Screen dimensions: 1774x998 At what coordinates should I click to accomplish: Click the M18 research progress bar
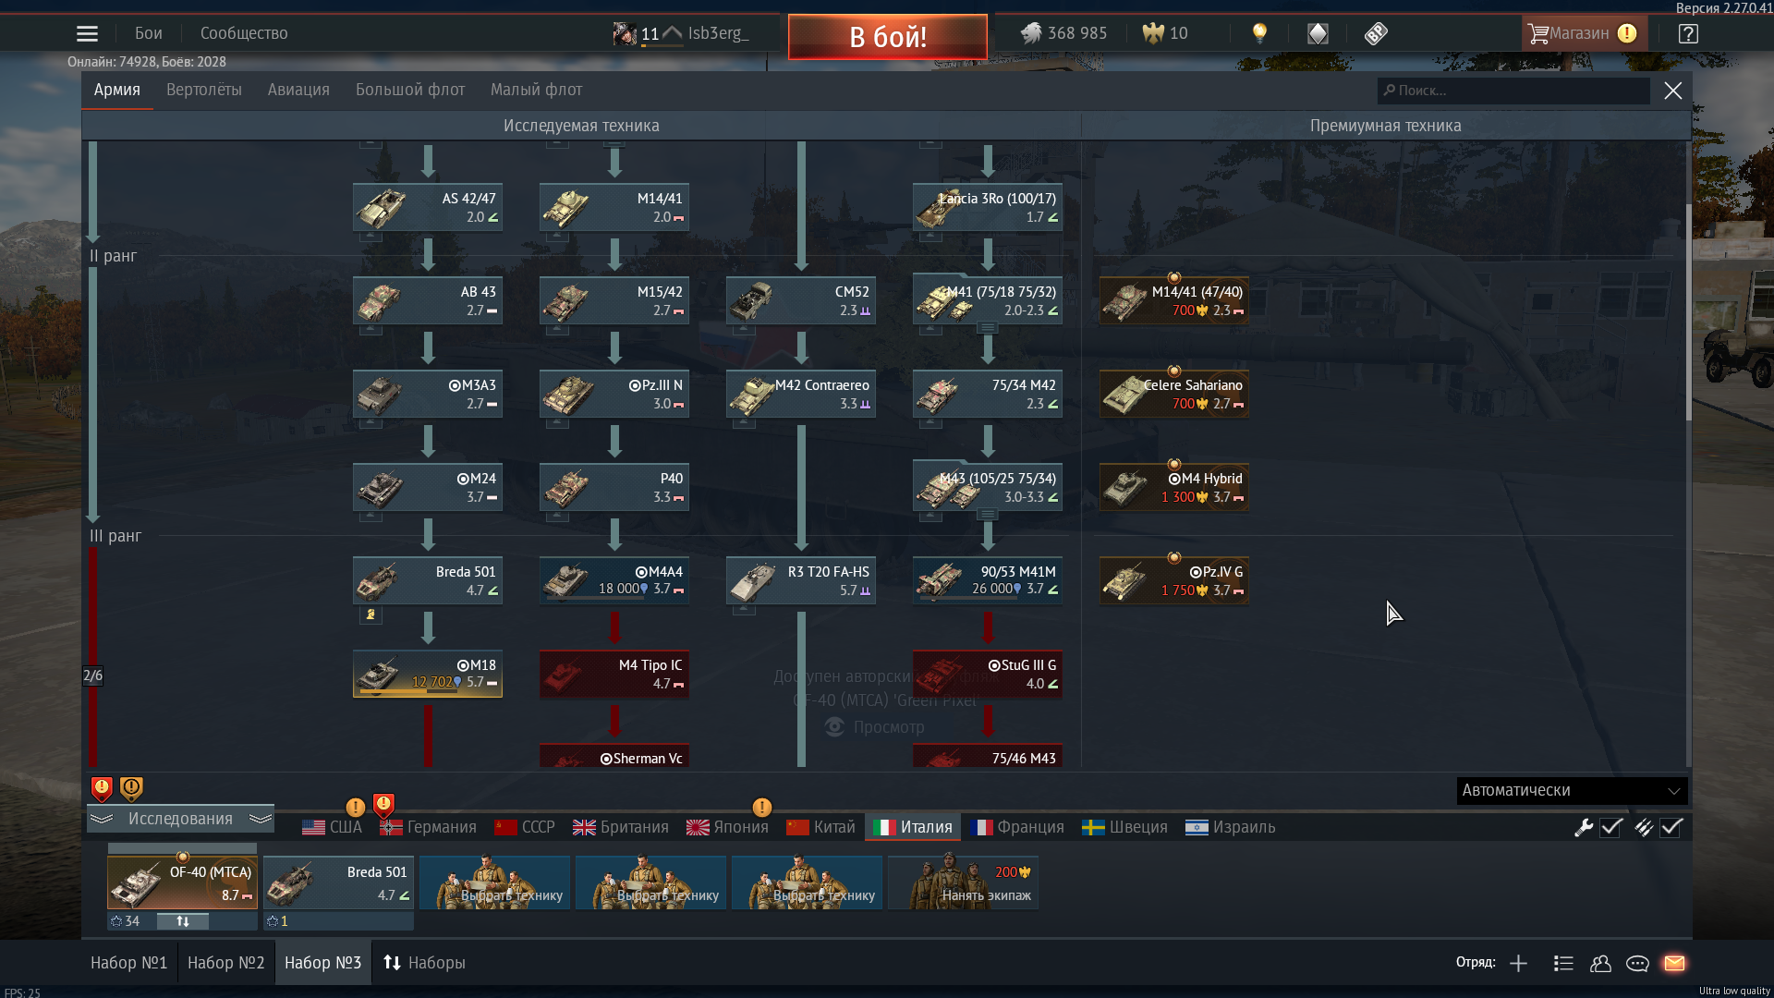[407, 690]
